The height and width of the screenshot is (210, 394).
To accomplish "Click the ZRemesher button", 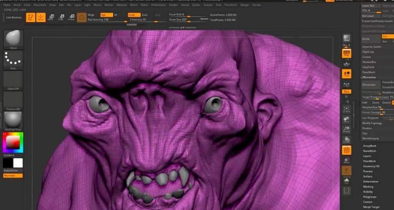I will [371, 85].
